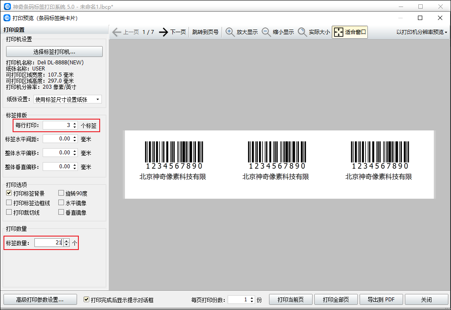The height and width of the screenshot is (310, 451).
Task: Click copies per page stepper
Action: (x=252, y=300)
